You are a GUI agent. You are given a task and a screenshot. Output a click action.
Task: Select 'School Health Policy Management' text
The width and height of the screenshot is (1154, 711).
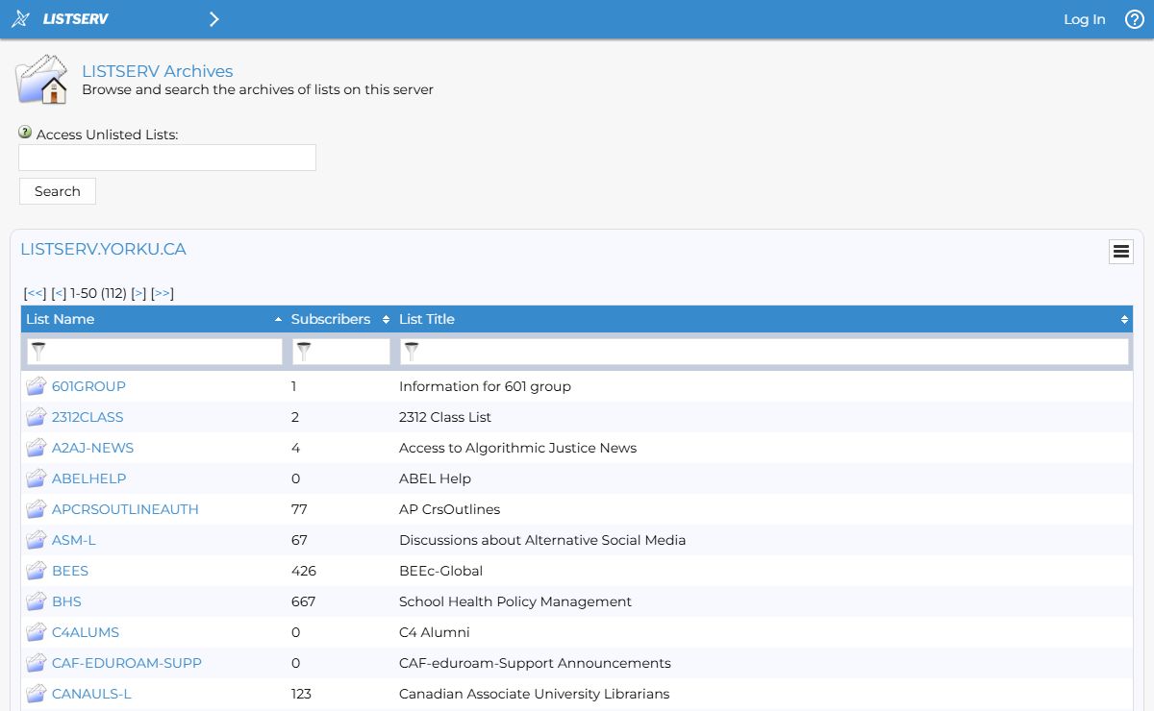click(515, 601)
